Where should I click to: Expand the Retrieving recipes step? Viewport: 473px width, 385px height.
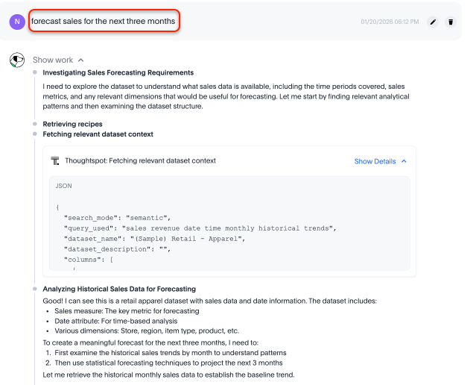(x=72, y=124)
